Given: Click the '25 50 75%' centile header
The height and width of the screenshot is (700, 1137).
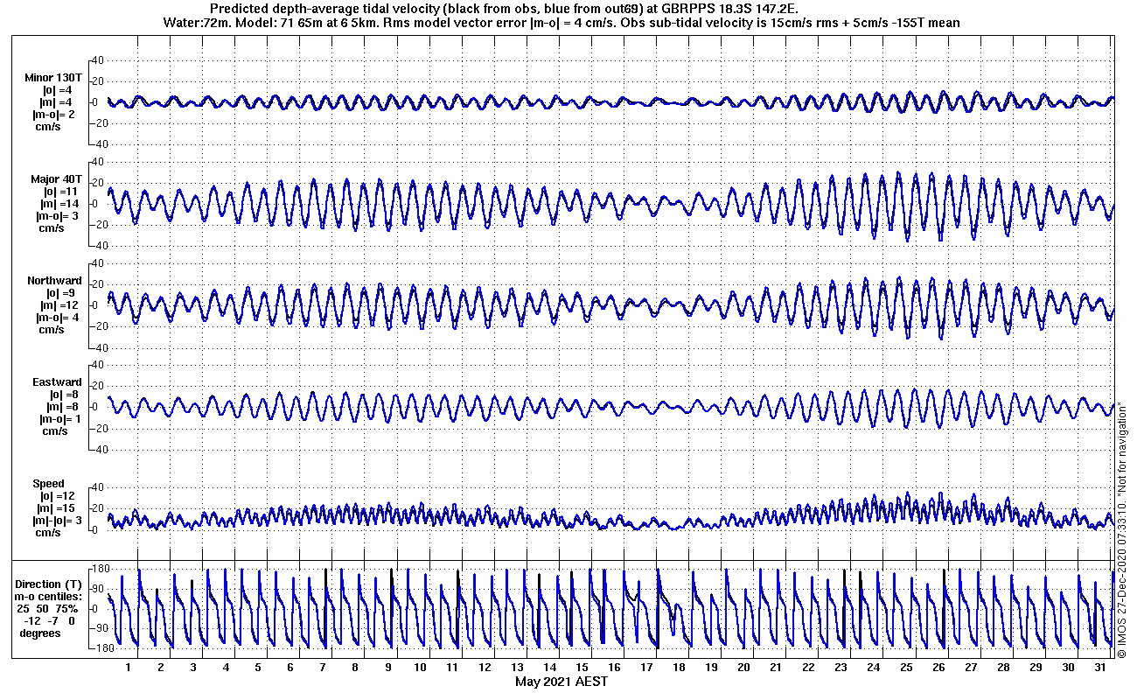Looking at the screenshot, I should (x=48, y=608).
